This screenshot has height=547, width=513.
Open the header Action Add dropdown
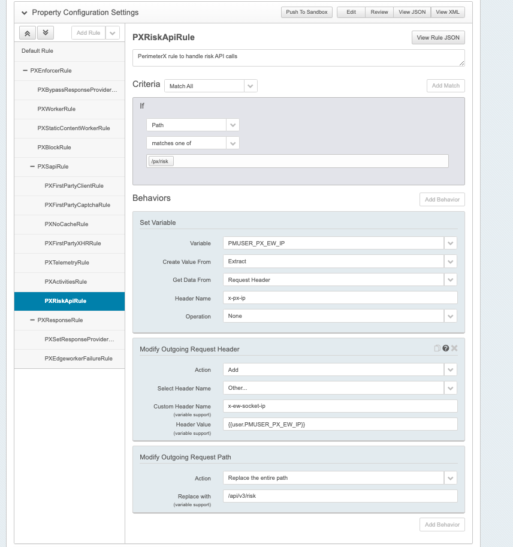340,370
